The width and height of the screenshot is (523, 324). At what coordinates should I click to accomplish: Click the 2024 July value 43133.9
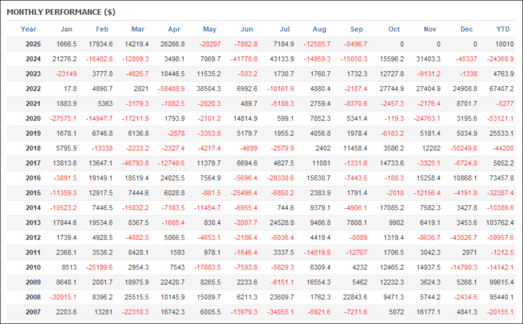[x=281, y=59]
